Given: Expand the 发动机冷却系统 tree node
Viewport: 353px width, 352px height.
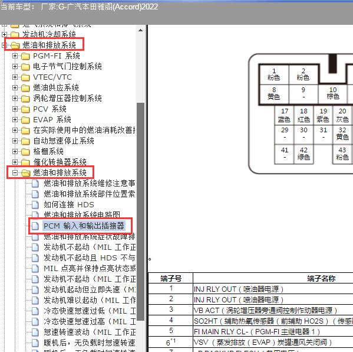Looking at the screenshot, I should (4, 34).
